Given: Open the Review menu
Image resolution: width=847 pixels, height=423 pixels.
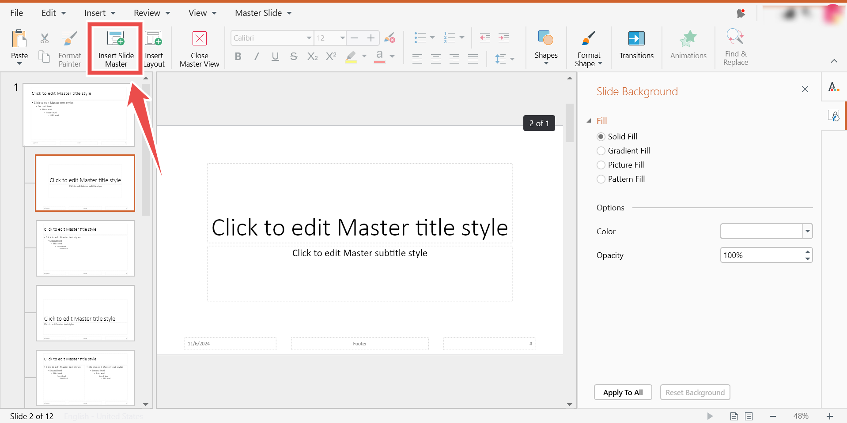Looking at the screenshot, I should click(x=152, y=13).
